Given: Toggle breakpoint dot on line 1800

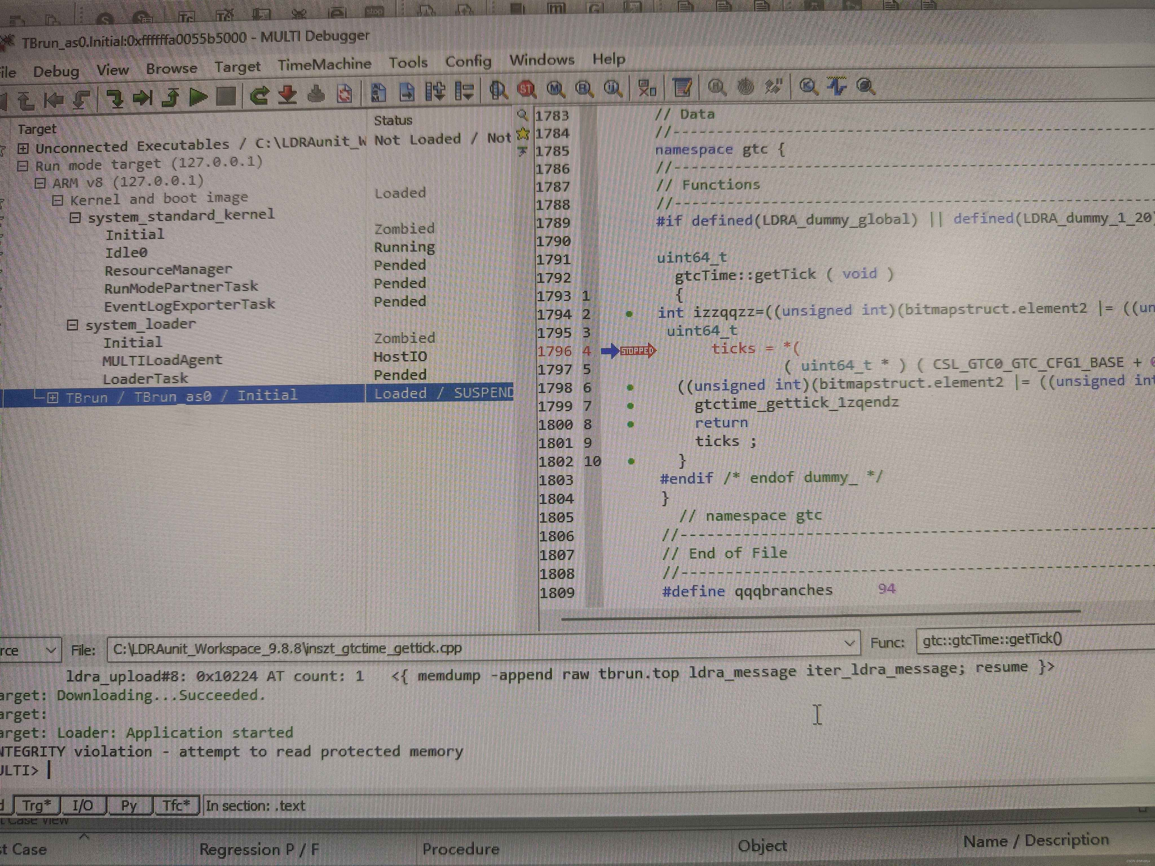Looking at the screenshot, I should point(630,424).
